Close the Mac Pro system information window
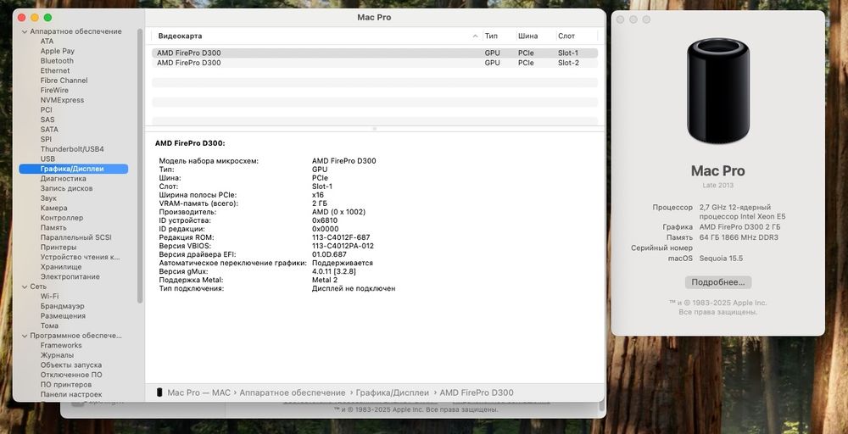The width and height of the screenshot is (848, 434). (x=22, y=18)
